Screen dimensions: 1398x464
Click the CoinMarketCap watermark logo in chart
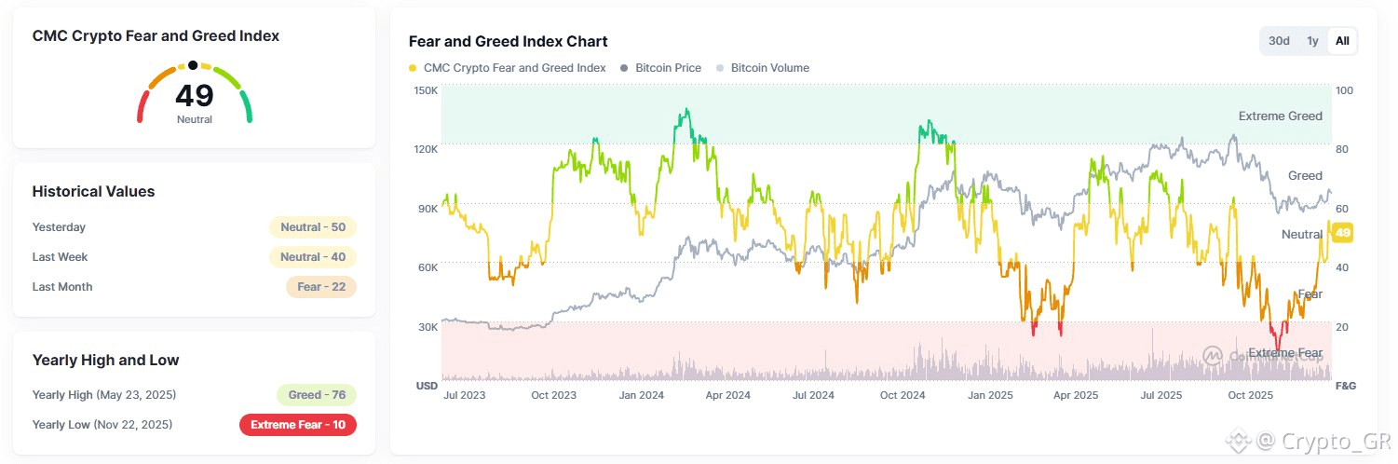[1212, 355]
